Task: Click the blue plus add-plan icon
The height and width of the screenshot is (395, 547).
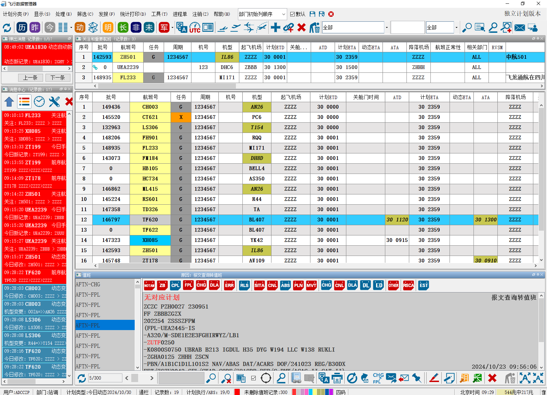Action: point(275,27)
